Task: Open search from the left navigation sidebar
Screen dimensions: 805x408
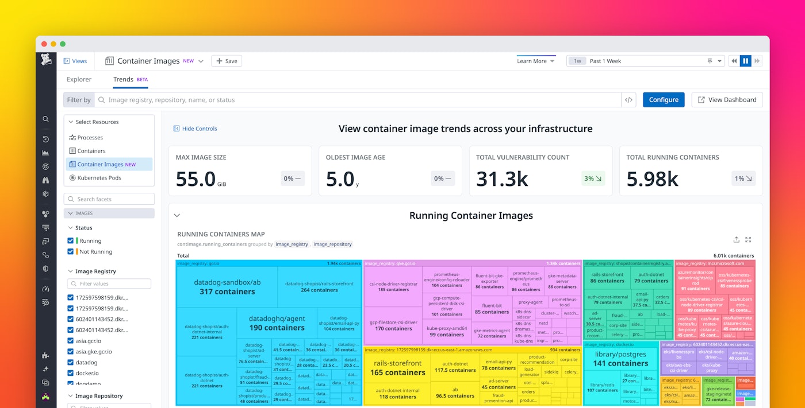Action: point(46,119)
